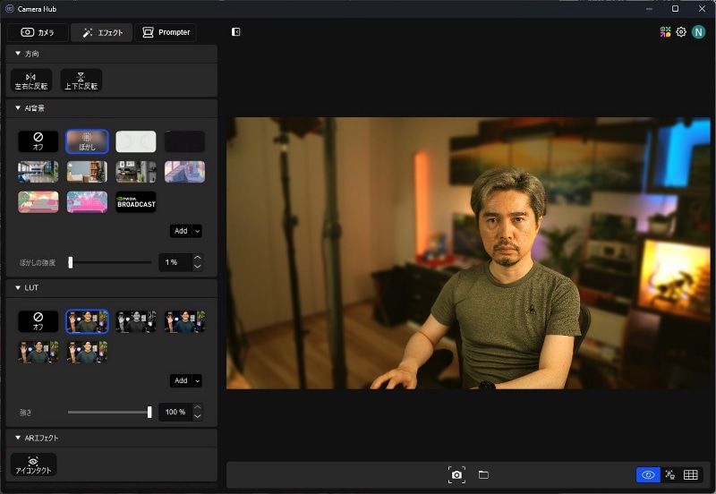Open settings with the gear icon
Screen dimensions: 716x494
point(681,32)
